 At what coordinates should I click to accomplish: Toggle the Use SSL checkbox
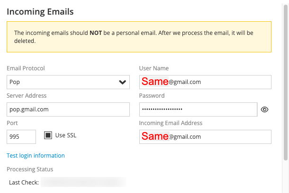point(48,135)
